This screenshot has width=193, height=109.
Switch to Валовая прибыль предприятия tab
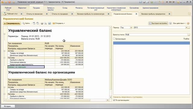pos(153,14)
